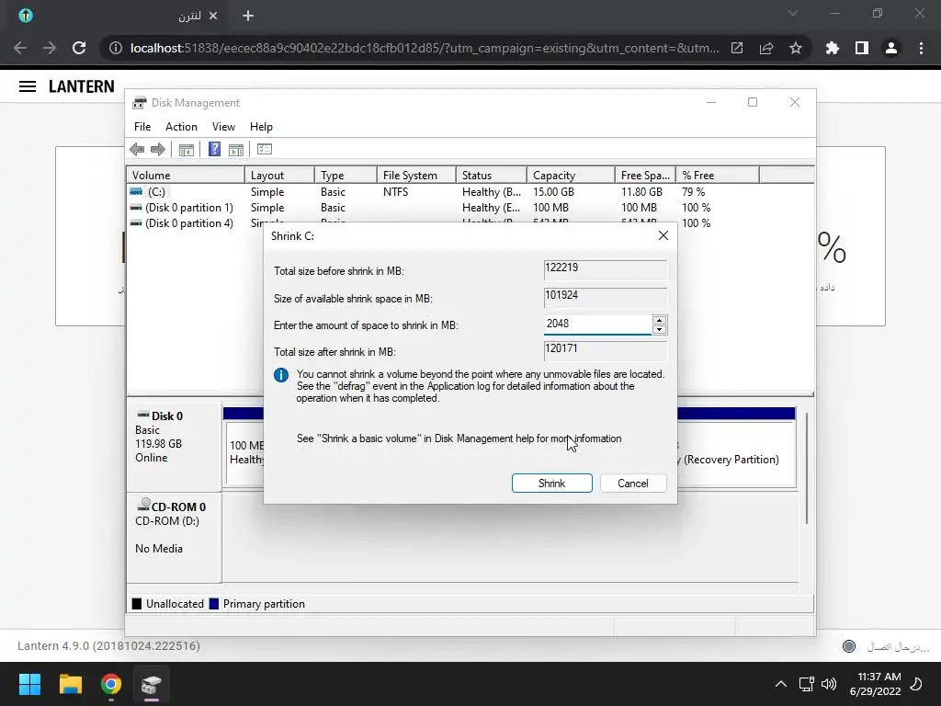Screen dimensions: 941x706
Task: Open Help via the blue question mark icon
Action: pyautogui.click(x=214, y=149)
